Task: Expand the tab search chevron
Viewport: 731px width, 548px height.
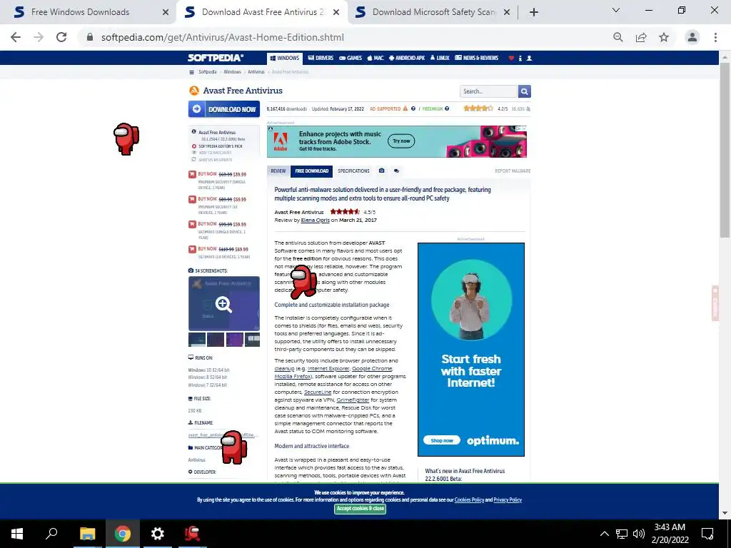Action: [x=616, y=10]
